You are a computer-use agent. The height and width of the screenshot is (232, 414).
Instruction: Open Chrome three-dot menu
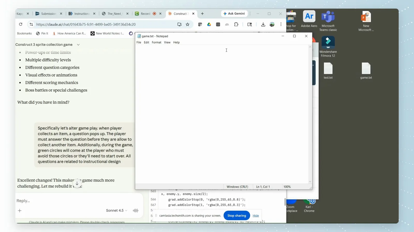pos(281,24)
